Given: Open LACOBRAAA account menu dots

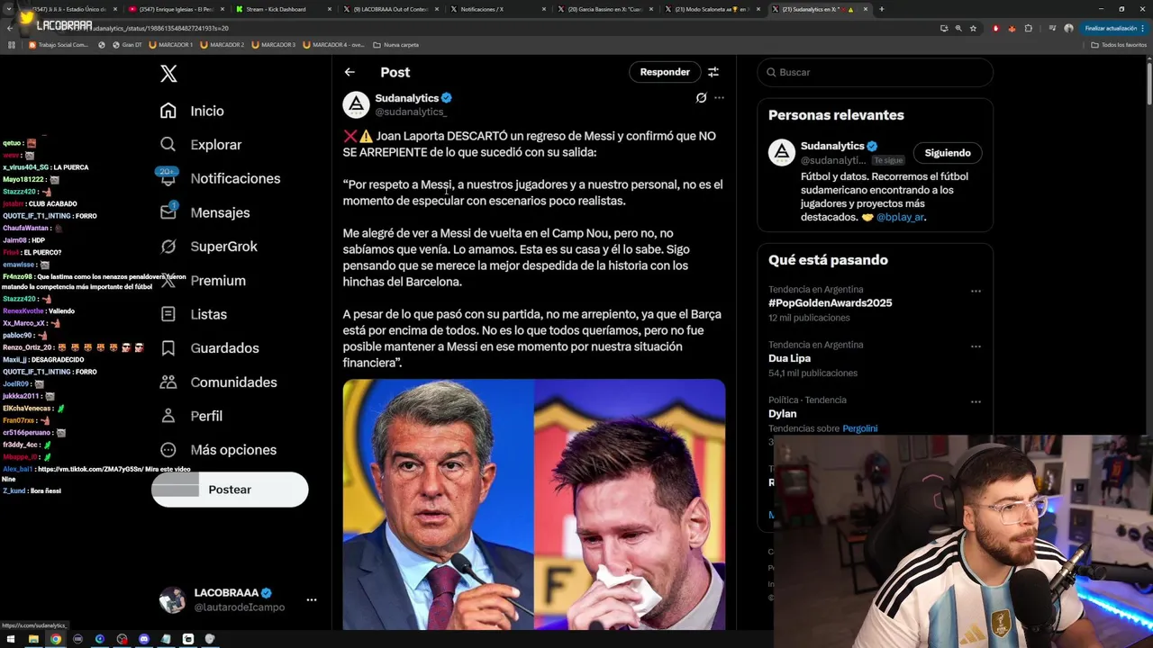Looking at the screenshot, I should coord(311,599).
